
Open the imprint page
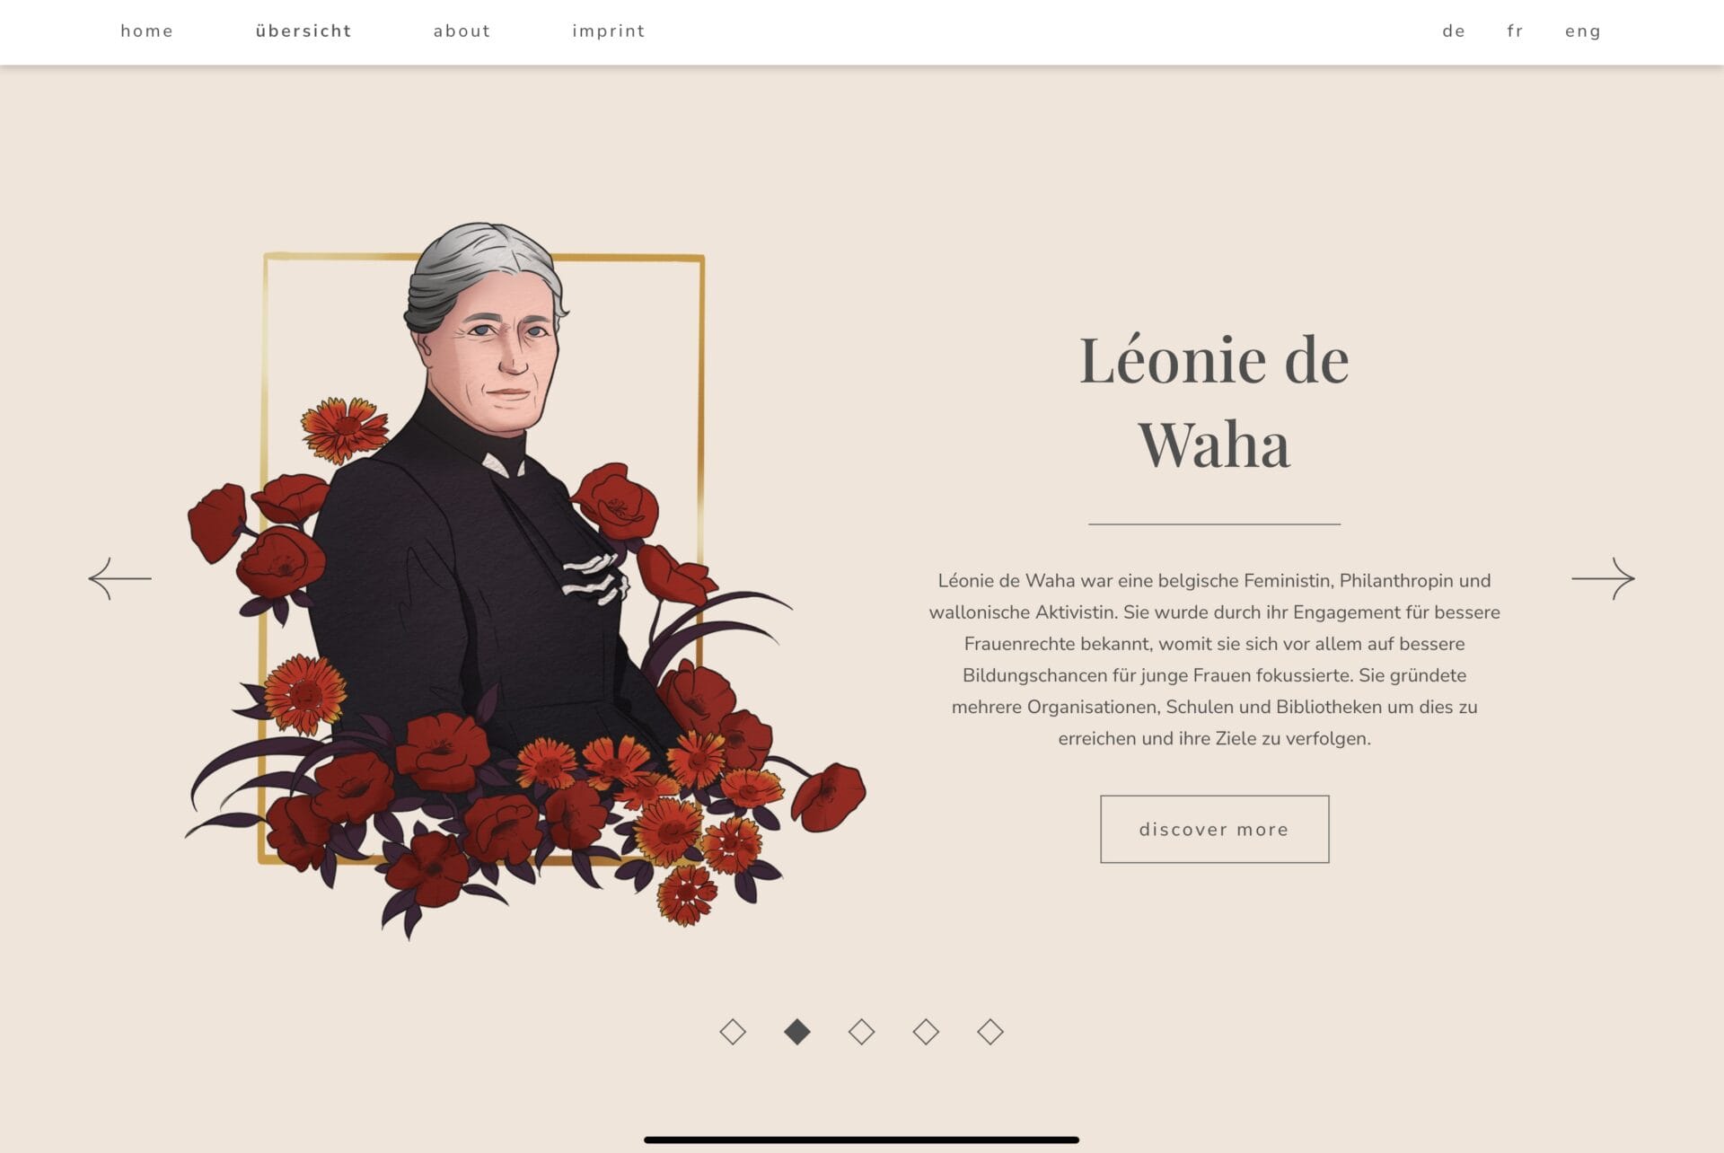[609, 31]
